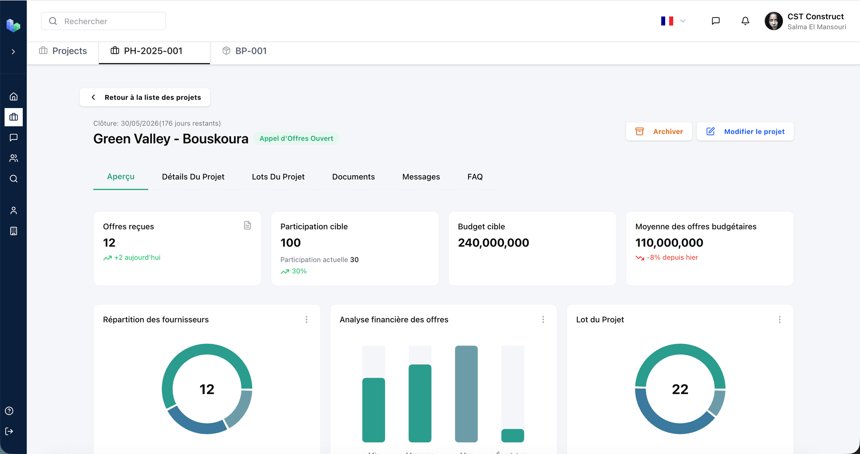
Task: Open the user profile icon in the sidebar
Action: tap(13, 210)
